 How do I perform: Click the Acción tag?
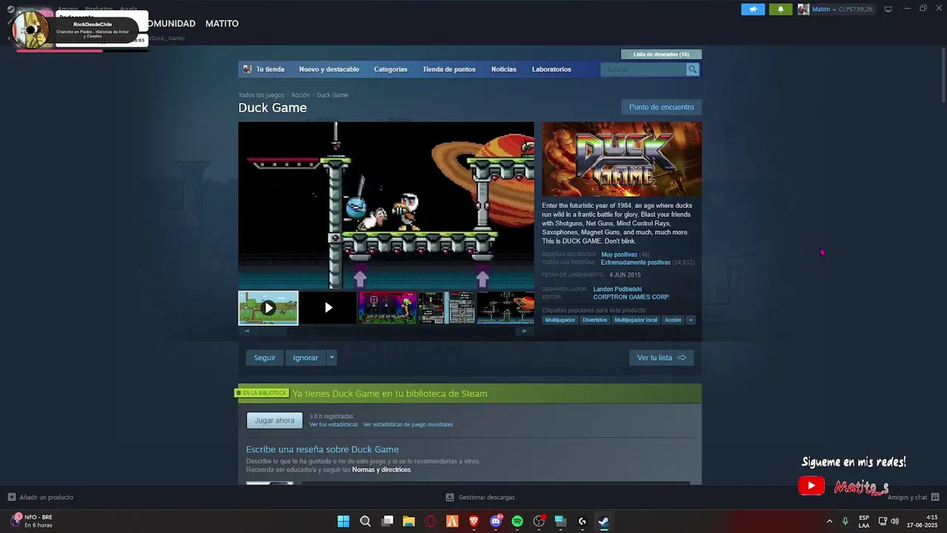pos(673,321)
